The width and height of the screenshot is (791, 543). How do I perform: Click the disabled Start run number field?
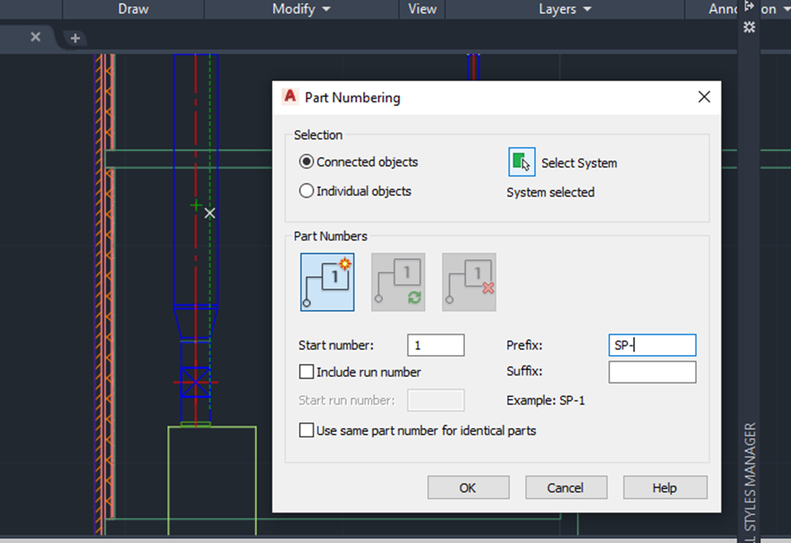click(x=436, y=400)
